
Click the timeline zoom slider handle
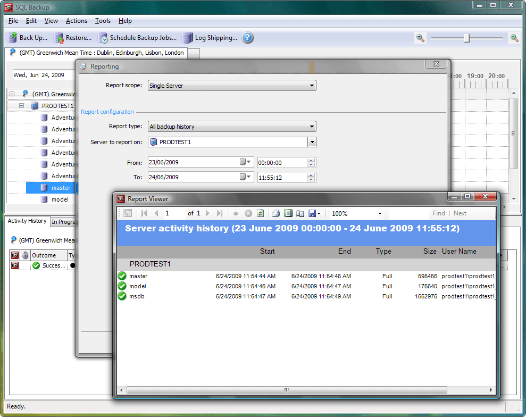click(x=466, y=38)
